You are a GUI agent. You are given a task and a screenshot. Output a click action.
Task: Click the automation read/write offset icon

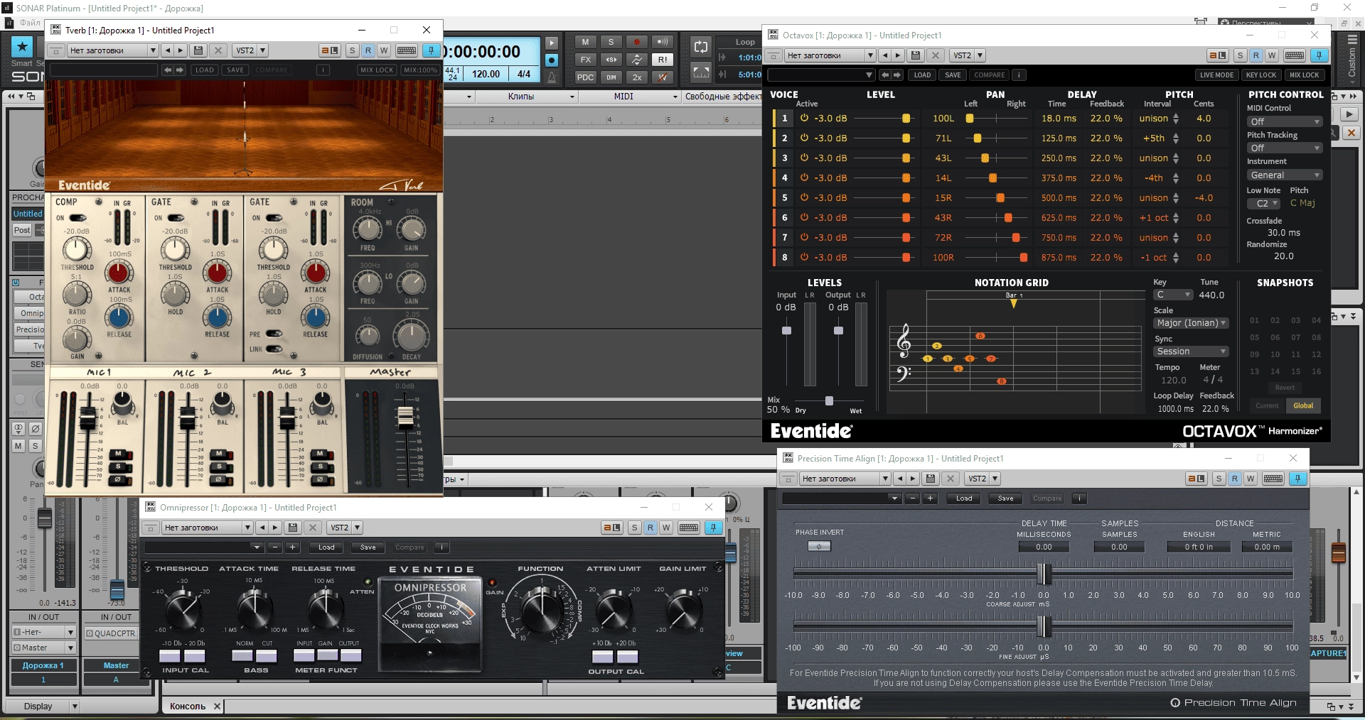(x=636, y=60)
